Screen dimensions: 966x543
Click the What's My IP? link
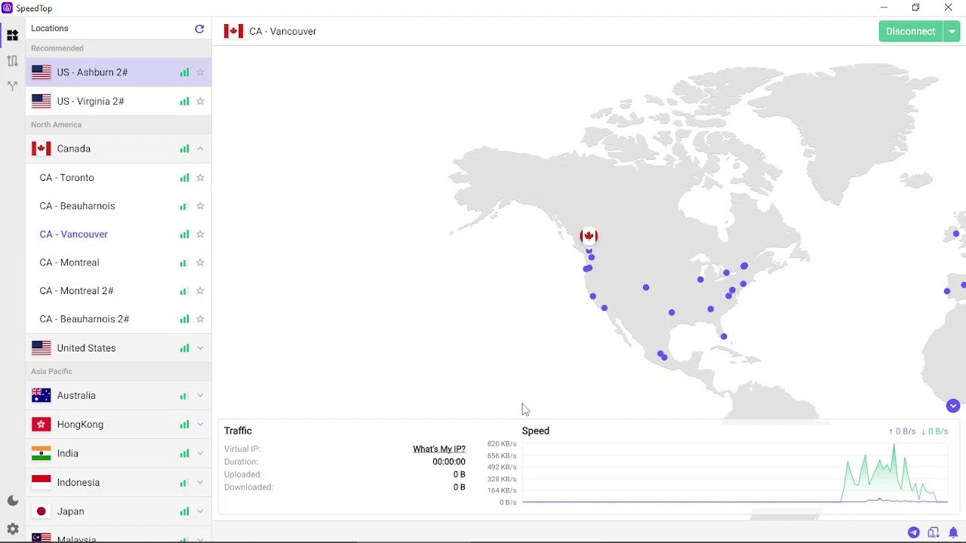pos(438,449)
